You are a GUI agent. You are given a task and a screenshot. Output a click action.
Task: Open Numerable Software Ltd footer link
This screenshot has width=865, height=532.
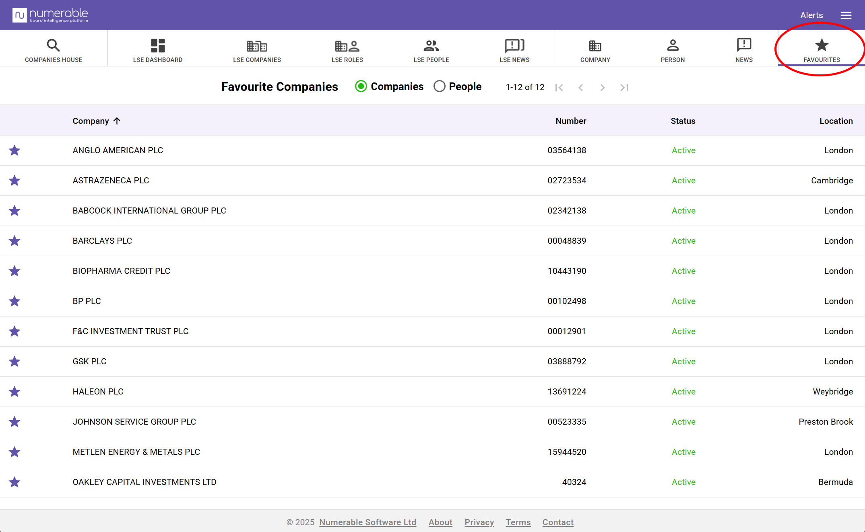(x=367, y=522)
